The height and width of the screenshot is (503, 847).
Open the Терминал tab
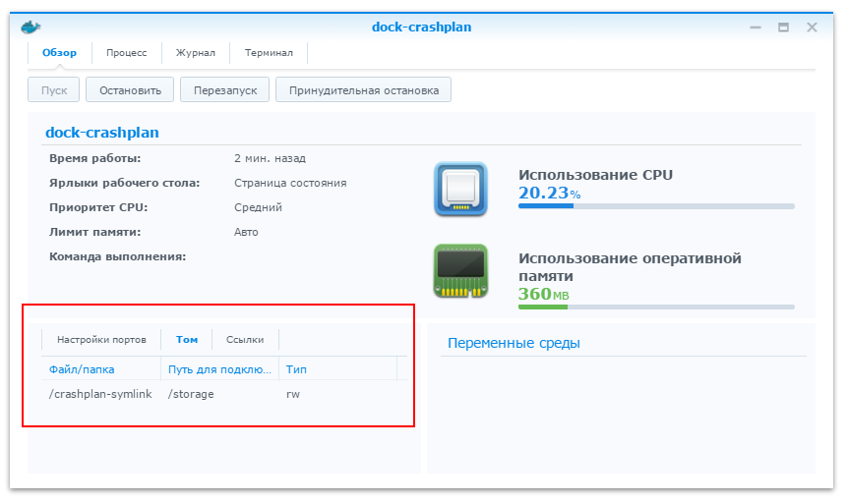coord(269,53)
